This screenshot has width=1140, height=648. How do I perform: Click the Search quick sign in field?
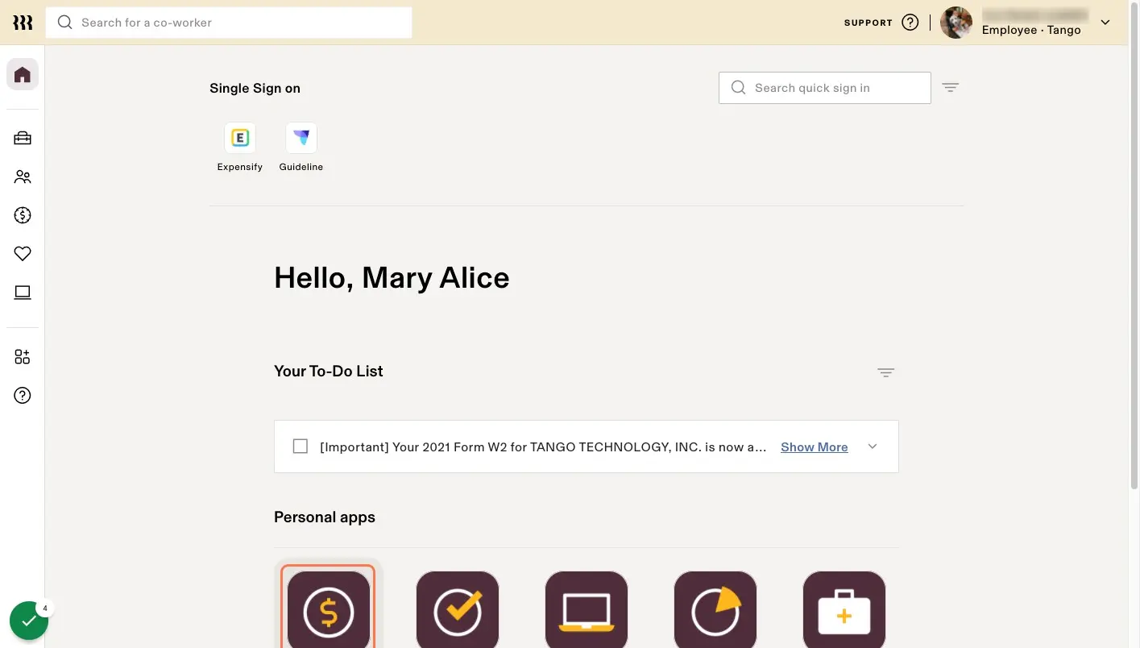(825, 88)
